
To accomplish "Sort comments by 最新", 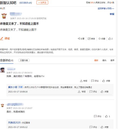I will tap(96, 60).
